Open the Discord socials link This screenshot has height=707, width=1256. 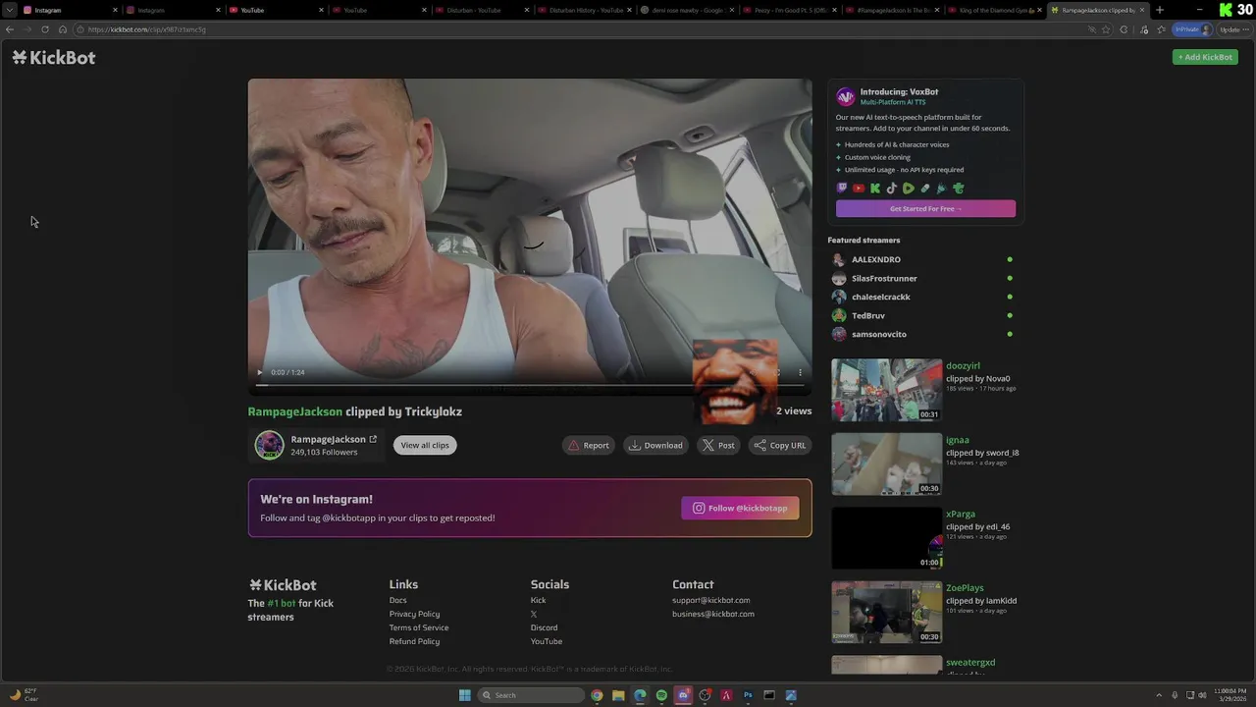pyautogui.click(x=544, y=627)
